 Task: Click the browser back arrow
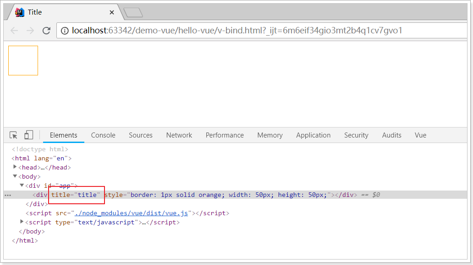(x=14, y=30)
